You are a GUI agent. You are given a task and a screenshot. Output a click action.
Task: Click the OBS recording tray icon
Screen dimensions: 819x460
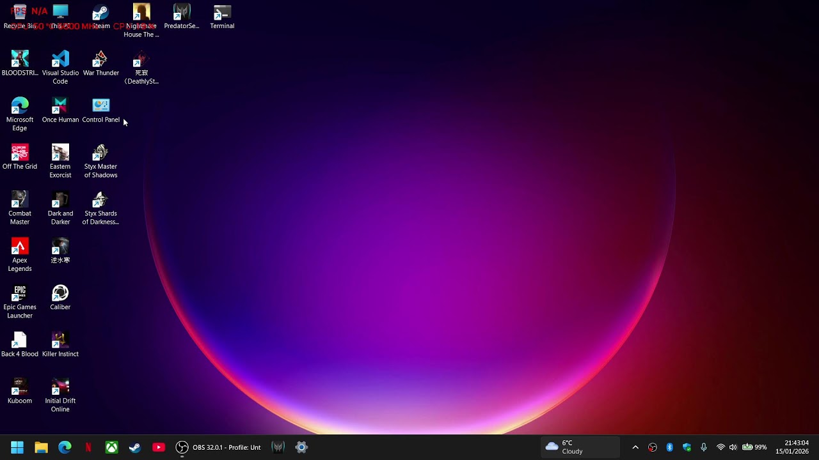[x=653, y=447]
